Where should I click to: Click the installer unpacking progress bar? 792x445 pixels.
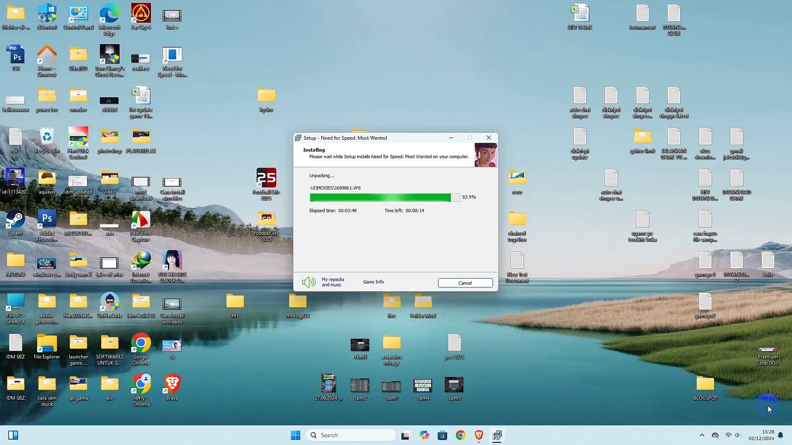point(385,197)
